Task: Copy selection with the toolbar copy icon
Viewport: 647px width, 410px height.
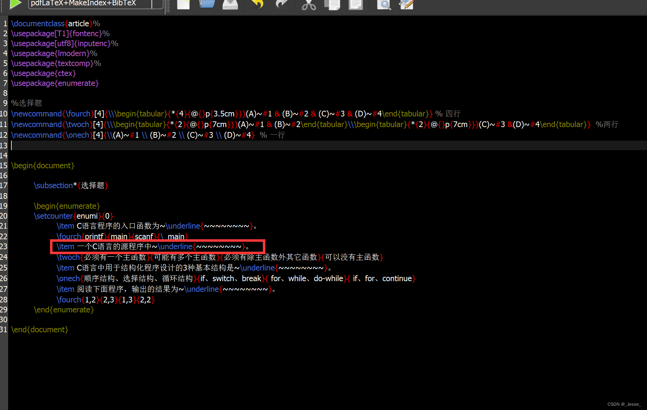Action: tap(332, 5)
